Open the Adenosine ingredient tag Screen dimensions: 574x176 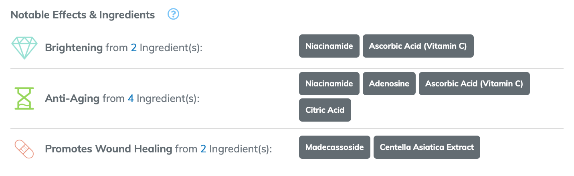[x=389, y=84]
